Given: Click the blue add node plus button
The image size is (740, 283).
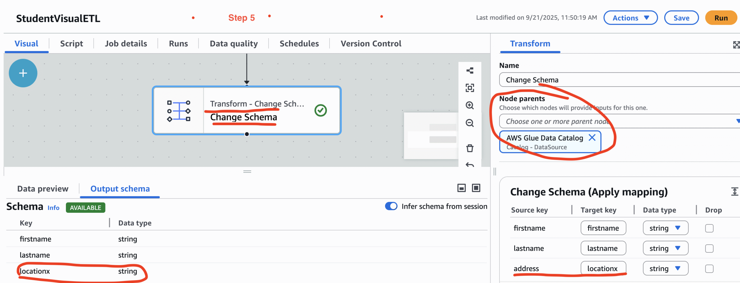Looking at the screenshot, I should click(23, 73).
